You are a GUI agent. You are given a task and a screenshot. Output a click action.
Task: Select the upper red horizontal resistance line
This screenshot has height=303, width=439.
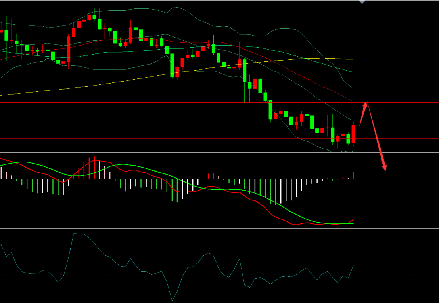(220, 103)
